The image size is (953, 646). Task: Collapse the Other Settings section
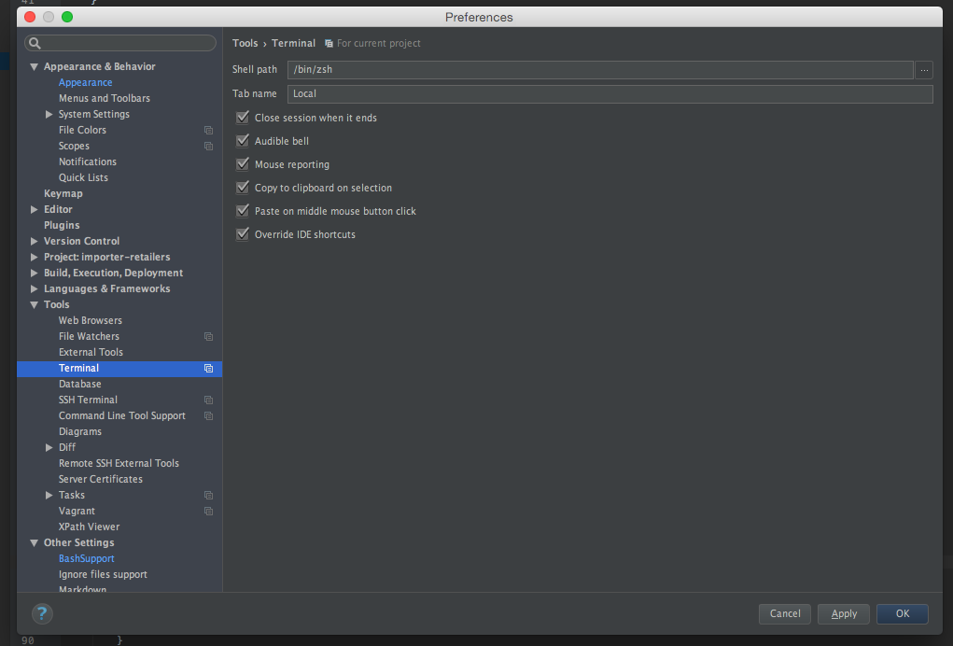pos(34,542)
